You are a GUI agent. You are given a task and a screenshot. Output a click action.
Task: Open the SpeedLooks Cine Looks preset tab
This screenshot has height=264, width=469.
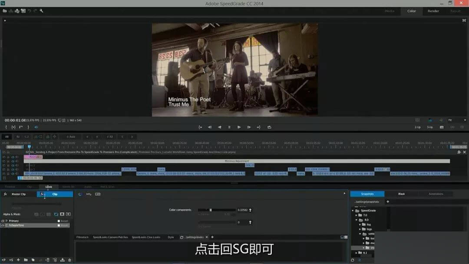(x=146, y=237)
